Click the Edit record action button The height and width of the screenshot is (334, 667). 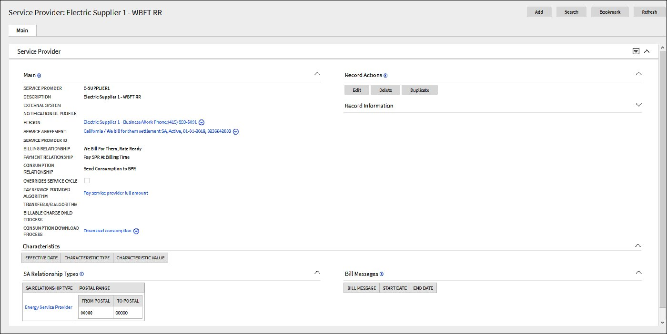coord(356,90)
